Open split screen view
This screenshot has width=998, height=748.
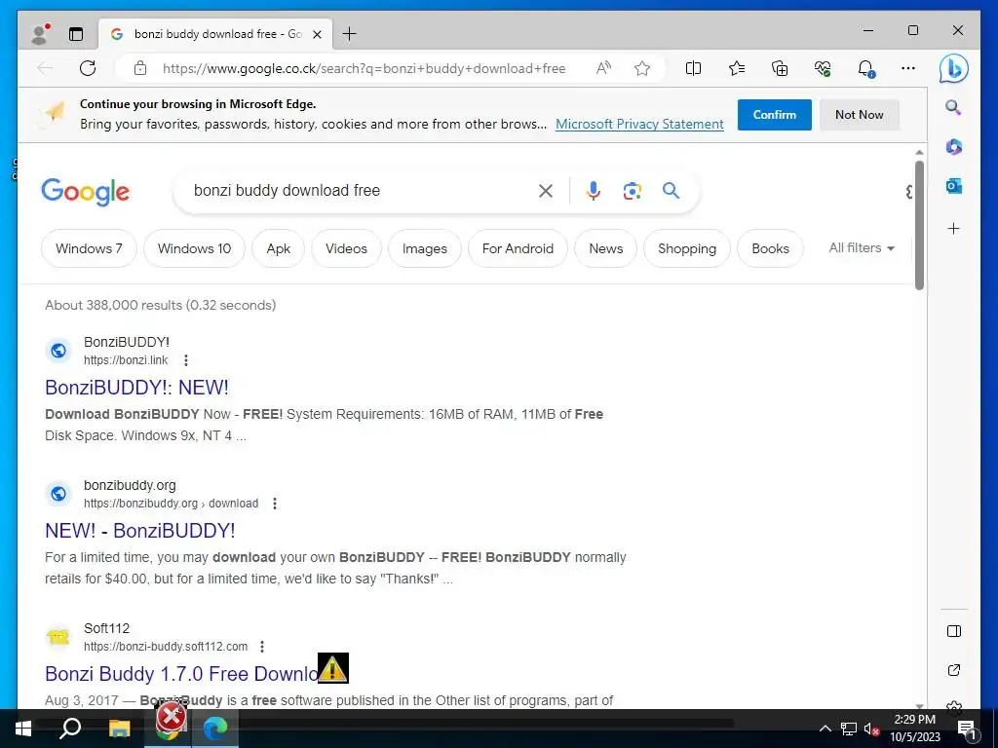pyautogui.click(x=693, y=68)
